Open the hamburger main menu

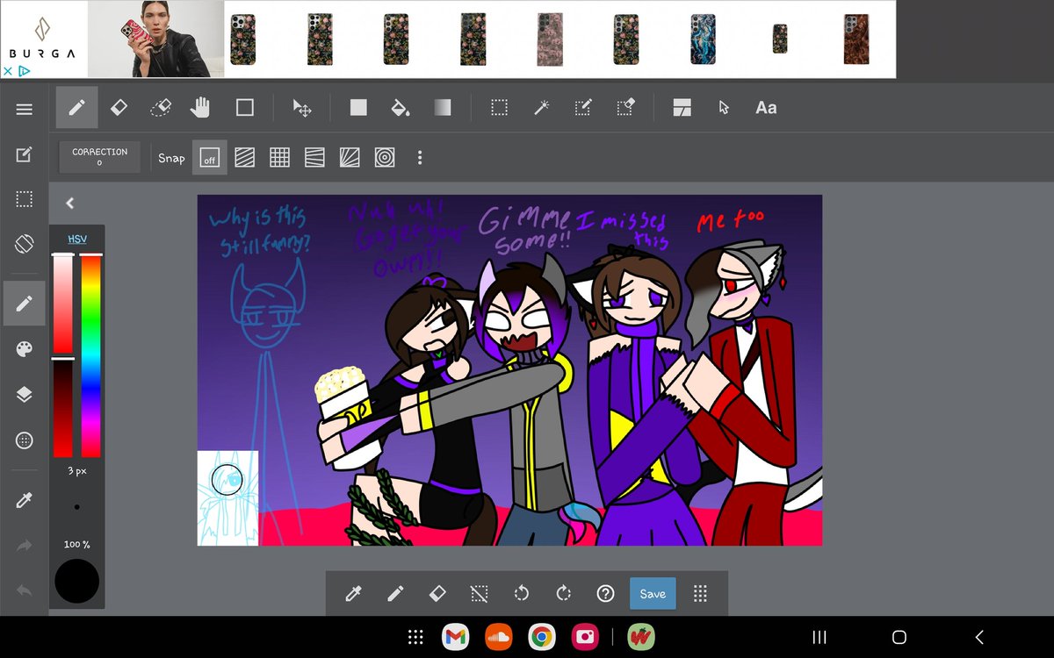[25, 109]
